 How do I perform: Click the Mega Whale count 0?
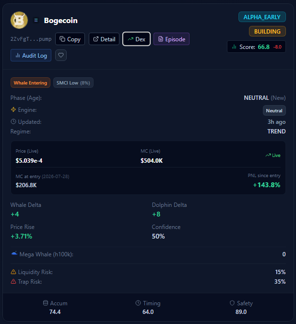pyautogui.click(x=284, y=254)
